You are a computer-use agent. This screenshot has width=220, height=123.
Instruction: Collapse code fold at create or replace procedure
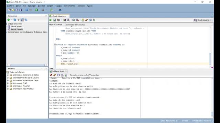coord(55,45)
